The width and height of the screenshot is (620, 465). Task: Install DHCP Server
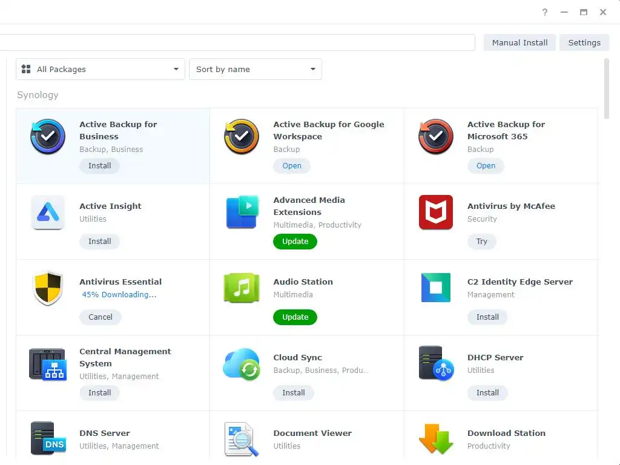click(487, 392)
